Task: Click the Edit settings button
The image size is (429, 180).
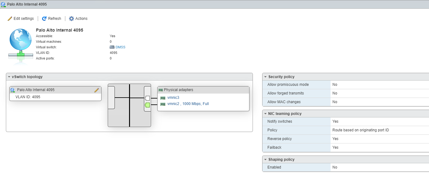Action: (21, 19)
